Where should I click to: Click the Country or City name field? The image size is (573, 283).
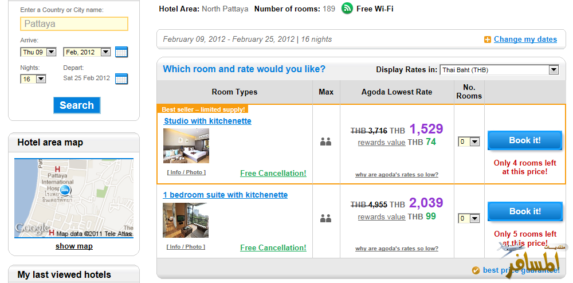tap(74, 24)
